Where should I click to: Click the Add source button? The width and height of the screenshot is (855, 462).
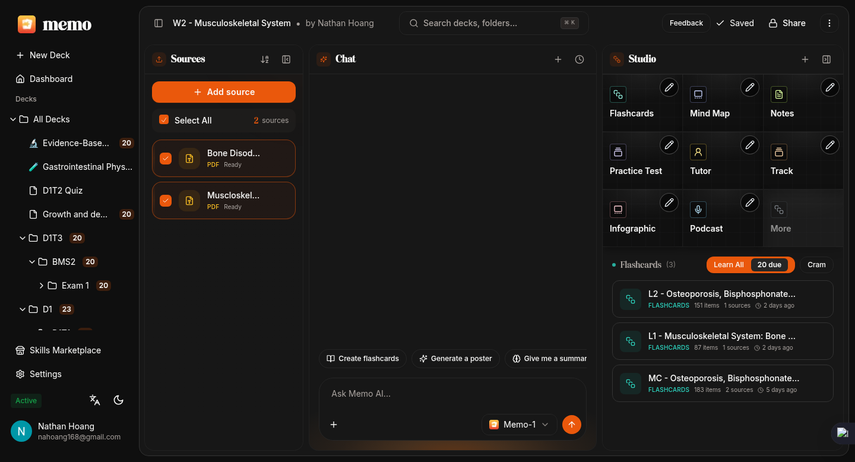click(224, 92)
